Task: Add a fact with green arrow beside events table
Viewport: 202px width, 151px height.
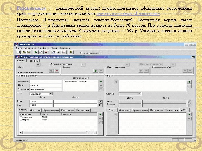Action: (100, 114)
